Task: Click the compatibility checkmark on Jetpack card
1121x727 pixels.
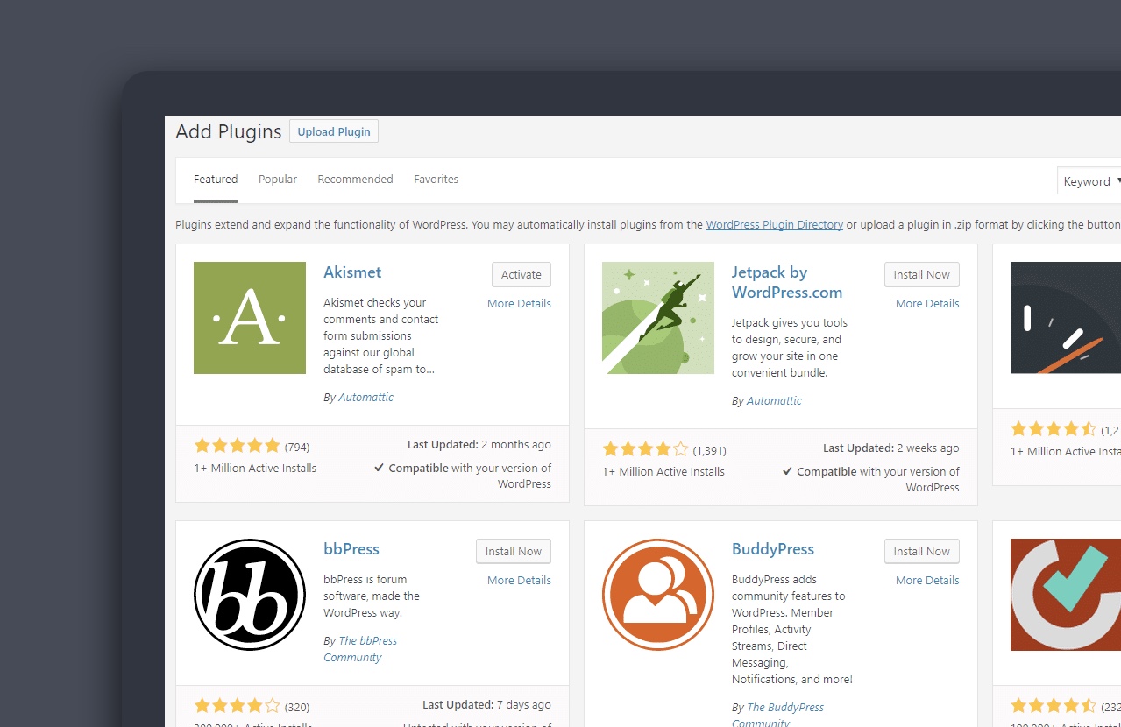Action: tap(788, 471)
